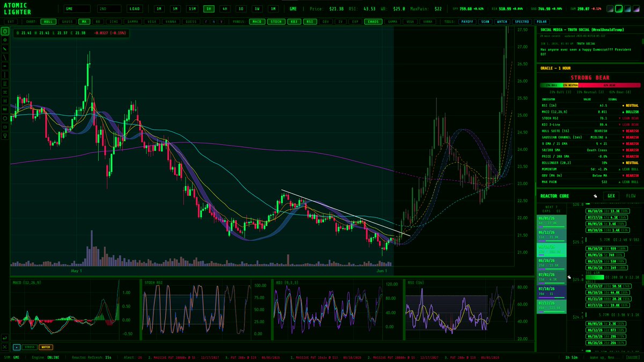Toggle the EXP panel
The image size is (644, 362).
point(355,21)
